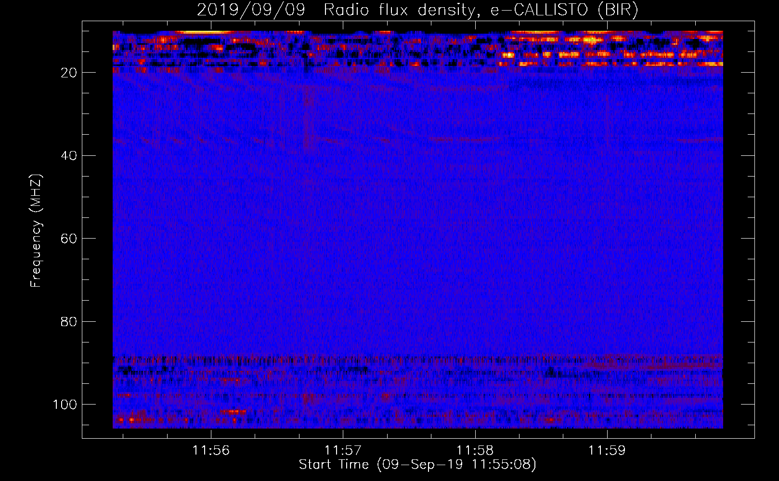Click the 11:57 time tick label
This screenshot has width=779, height=481.
(343, 451)
